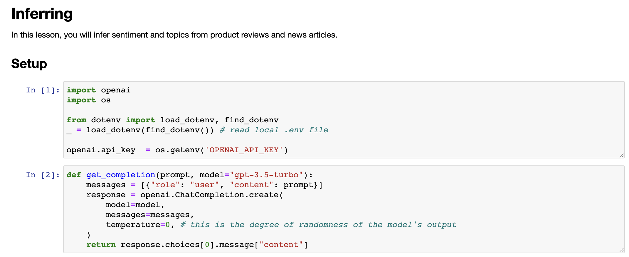Click the '# read local .env file' comment

pyautogui.click(x=274, y=130)
